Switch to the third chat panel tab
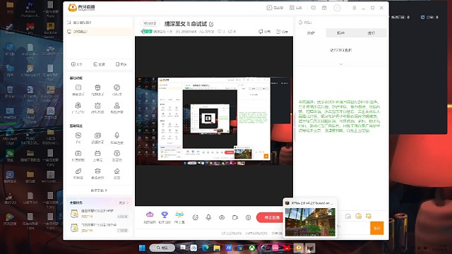The height and width of the screenshot is (254, 452). 371,33
